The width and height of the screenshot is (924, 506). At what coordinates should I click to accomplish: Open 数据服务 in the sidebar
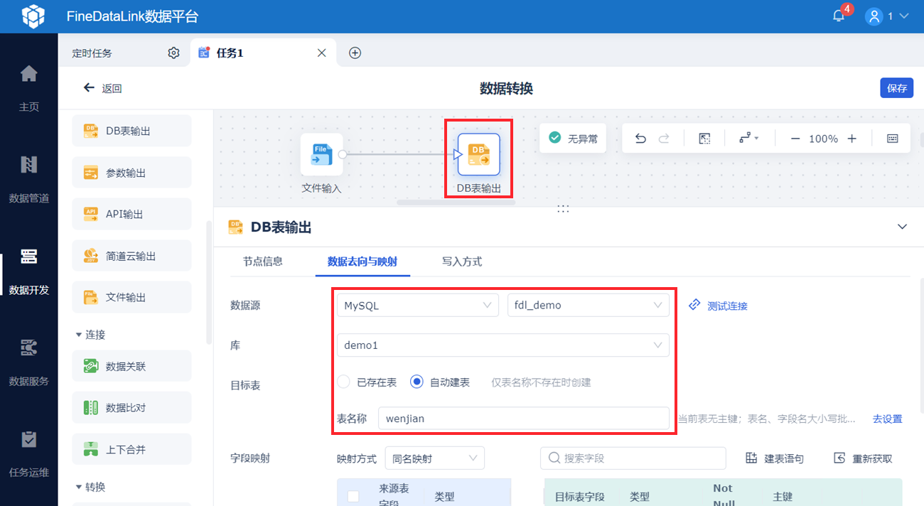pyautogui.click(x=28, y=362)
